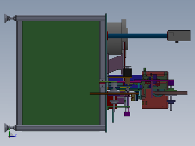Select the left vertical frame extrusion
This screenshot has height=146, width=195.
19,73
